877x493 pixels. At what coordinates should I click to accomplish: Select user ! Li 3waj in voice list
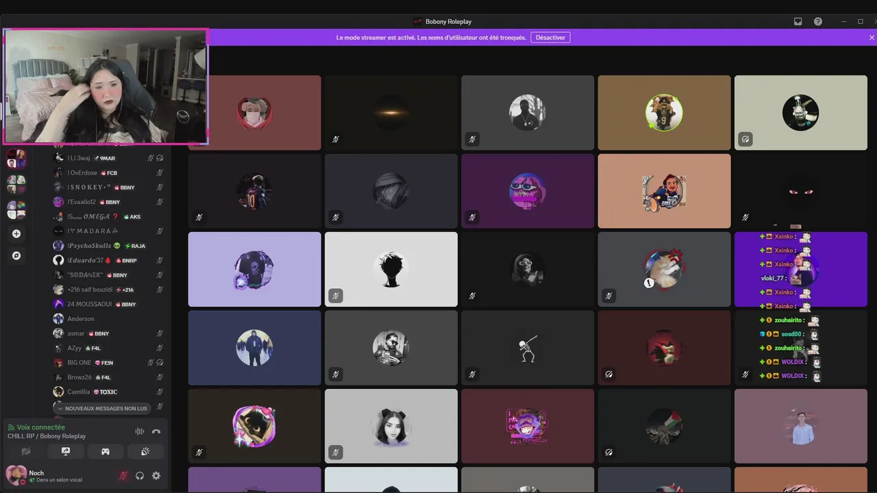(x=108, y=158)
